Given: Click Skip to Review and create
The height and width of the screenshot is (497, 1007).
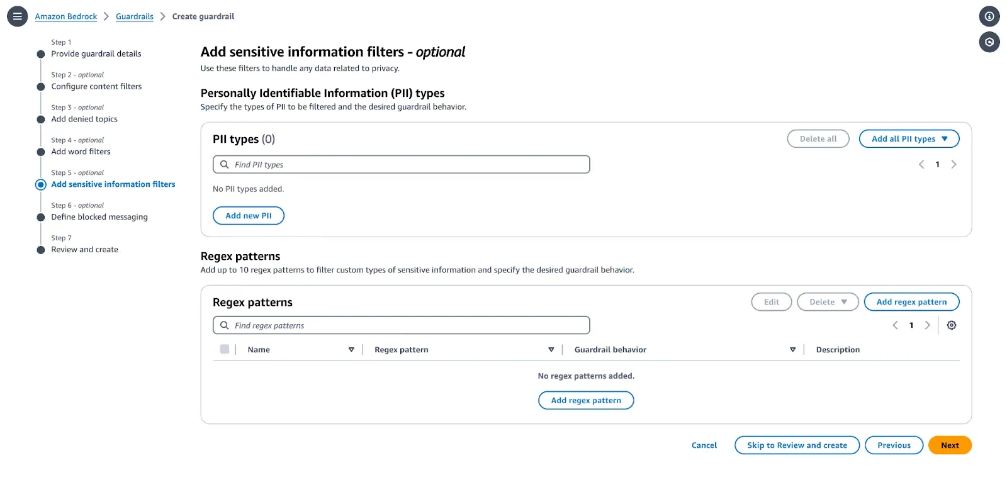Looking at the screenshot, I should [797, 445].
